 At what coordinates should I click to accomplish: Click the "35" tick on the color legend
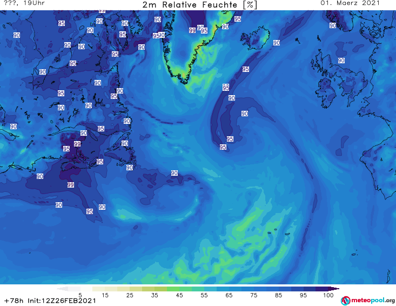point(155,295)
